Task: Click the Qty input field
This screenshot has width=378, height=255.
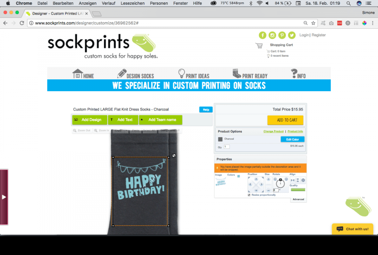Action: (x=227, y=146)
